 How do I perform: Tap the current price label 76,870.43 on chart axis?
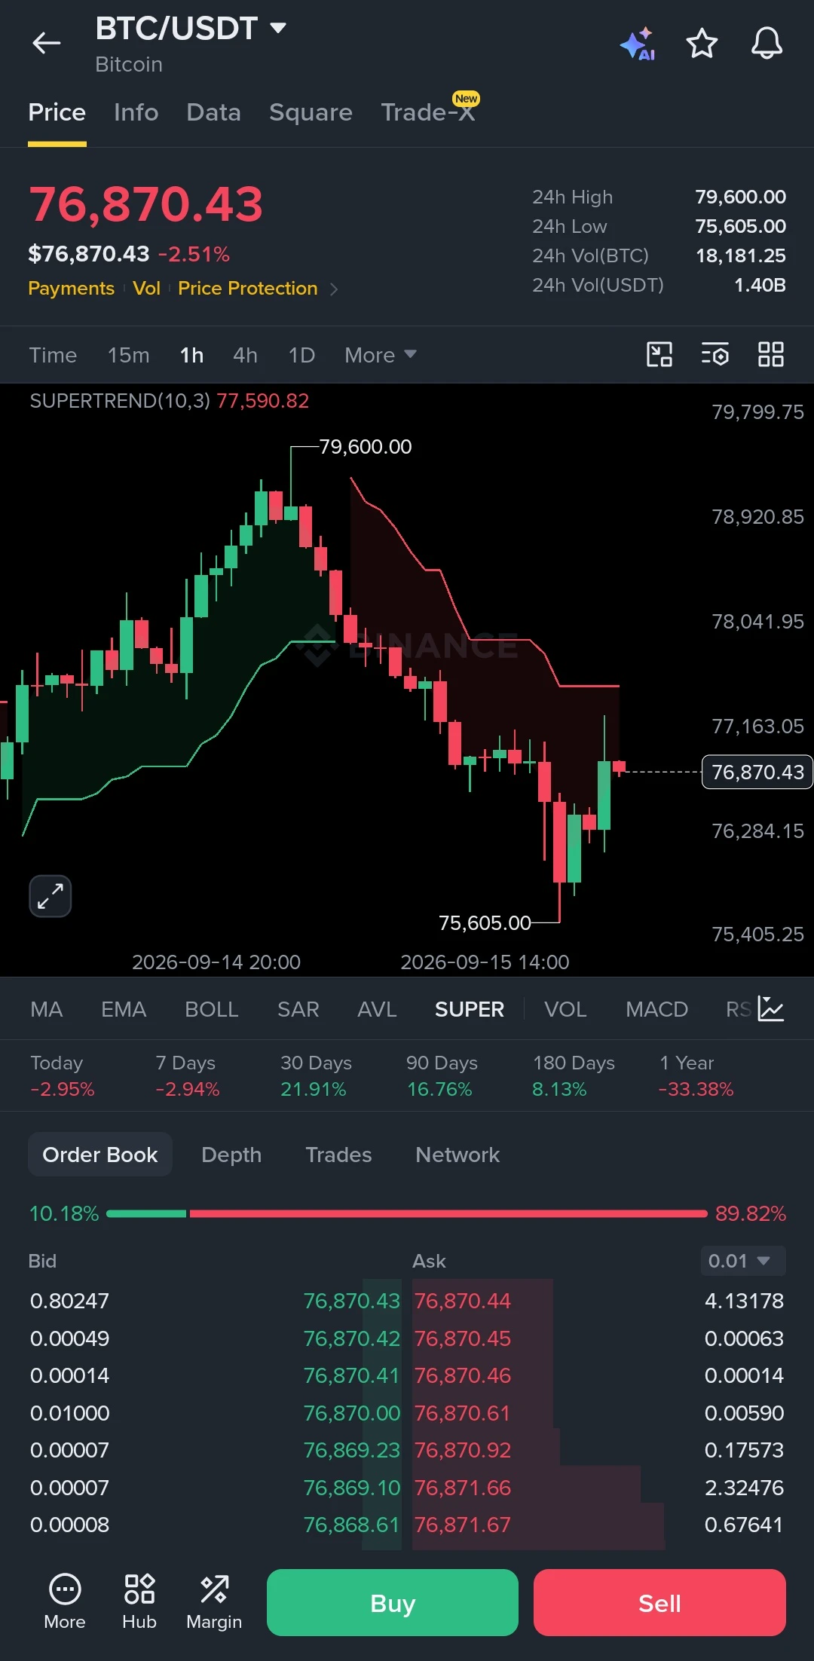point(757,772)
